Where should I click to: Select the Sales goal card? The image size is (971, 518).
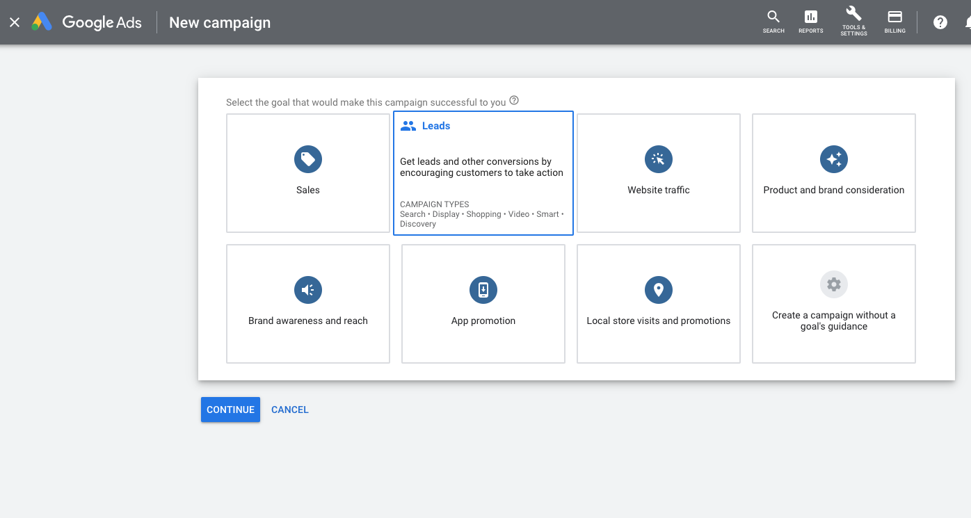pos(307,172)
